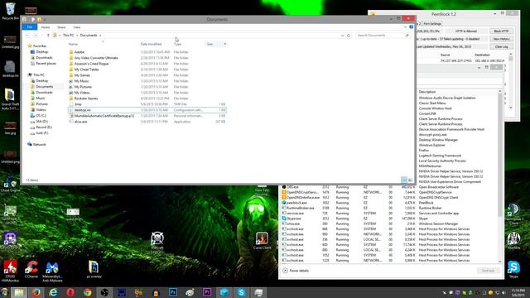Open the Share ribbon tab
The height and width of the screenshot is (298, 530).
61,27
